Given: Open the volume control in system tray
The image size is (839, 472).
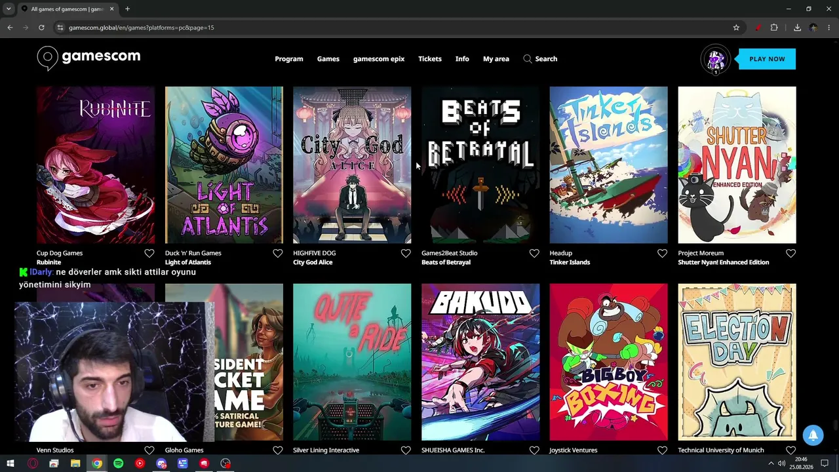Looking at the screenshot, I should tap(781, 463).
